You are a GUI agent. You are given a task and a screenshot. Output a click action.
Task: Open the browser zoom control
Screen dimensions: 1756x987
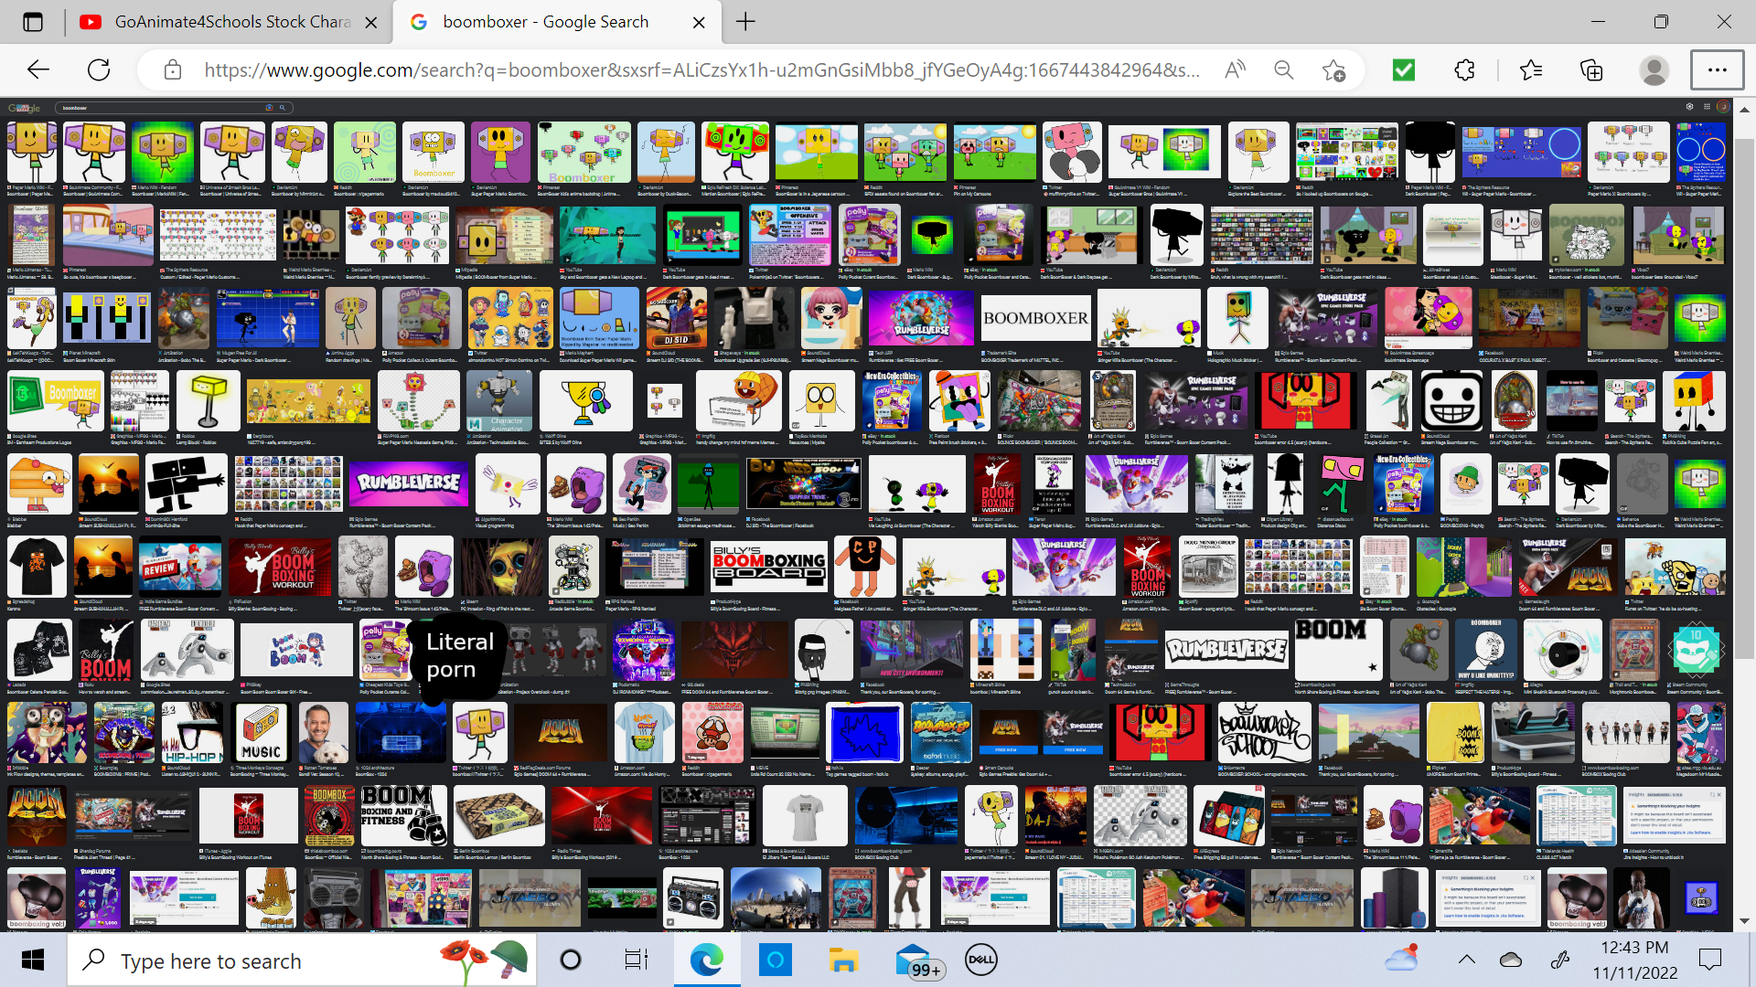(1284, 70)
